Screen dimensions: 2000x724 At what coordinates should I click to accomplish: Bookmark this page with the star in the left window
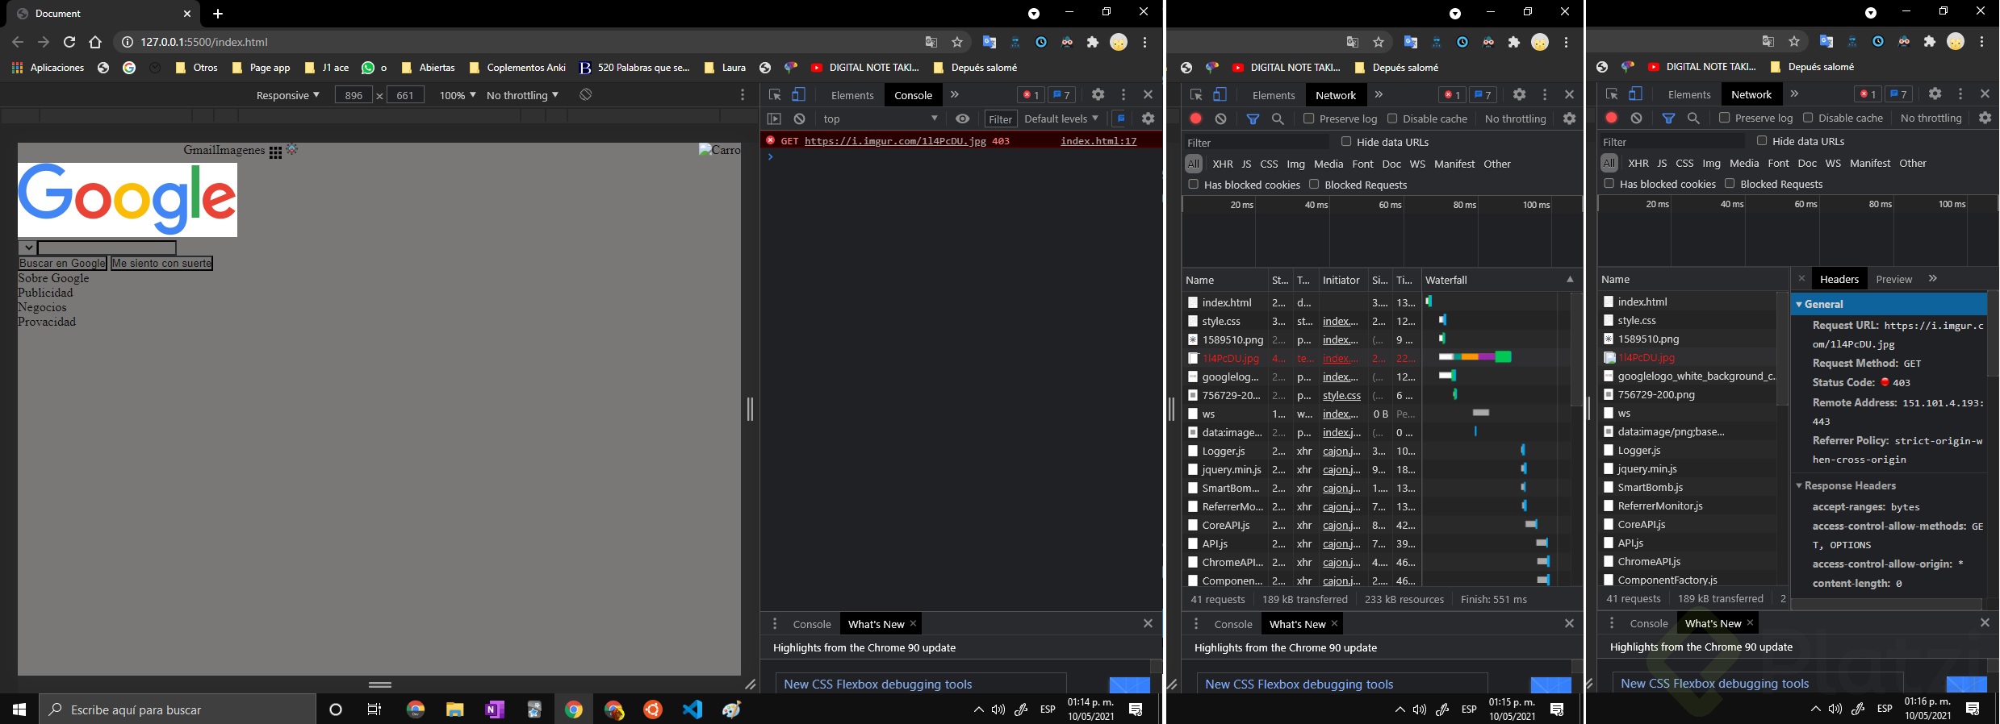pos(957,42)
